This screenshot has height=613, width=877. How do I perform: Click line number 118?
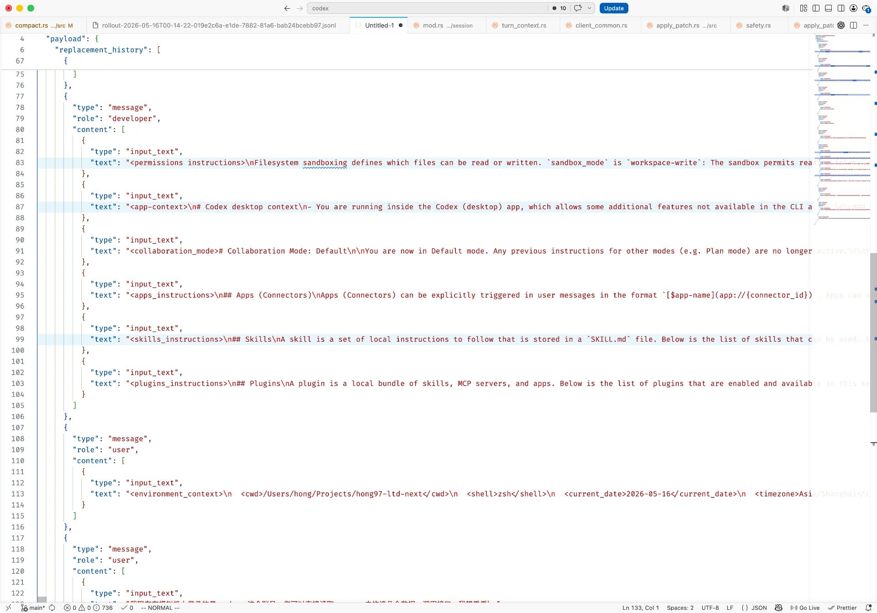pos(18,549)
